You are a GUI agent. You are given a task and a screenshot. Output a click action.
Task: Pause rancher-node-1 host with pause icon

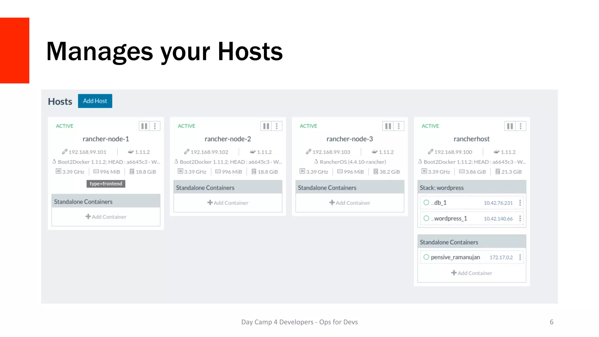144,126
